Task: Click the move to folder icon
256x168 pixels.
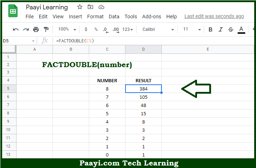Action: click(90, 7)
